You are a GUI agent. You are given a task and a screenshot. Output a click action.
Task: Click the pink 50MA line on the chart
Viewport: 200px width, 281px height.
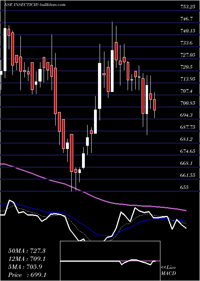[93, 197]
